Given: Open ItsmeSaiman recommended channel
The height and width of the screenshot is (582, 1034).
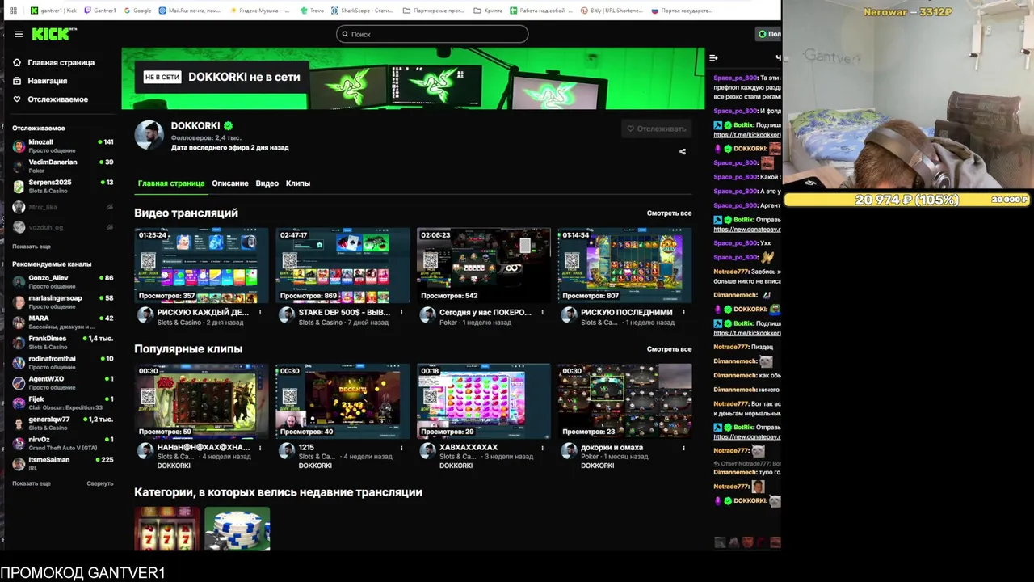Looking at the screenshot, I should pyautogui.click(x=63, y=463).
